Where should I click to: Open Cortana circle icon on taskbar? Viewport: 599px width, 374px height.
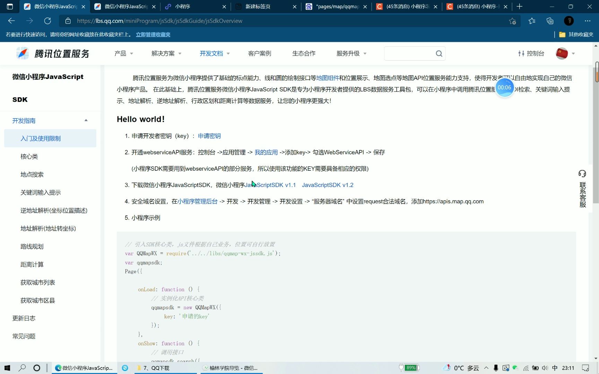pyautogui.click(x=36, y=368)
